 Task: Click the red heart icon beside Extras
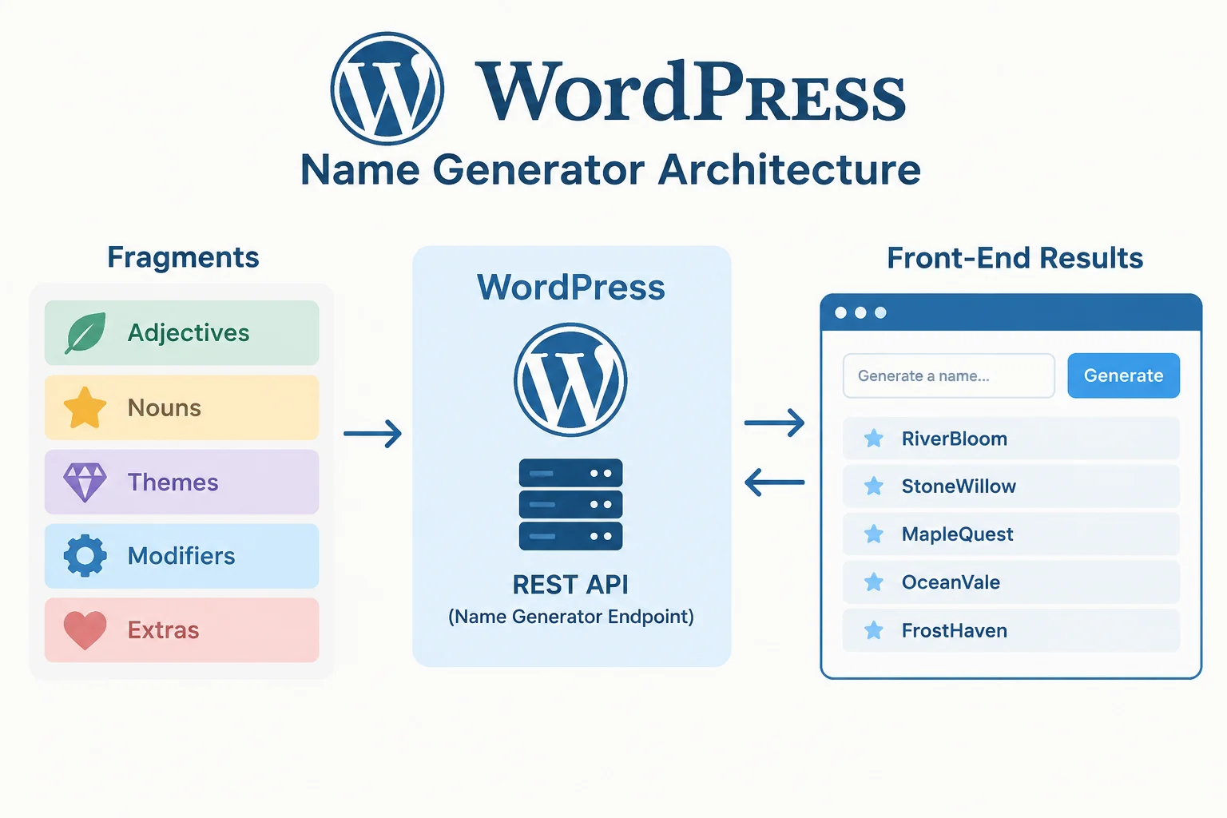85,630
